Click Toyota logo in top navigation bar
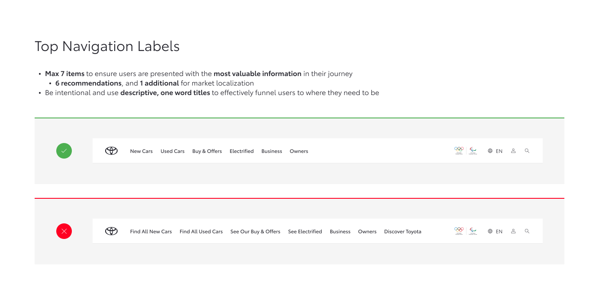This screenshot has height=299, width=599. 111,151
